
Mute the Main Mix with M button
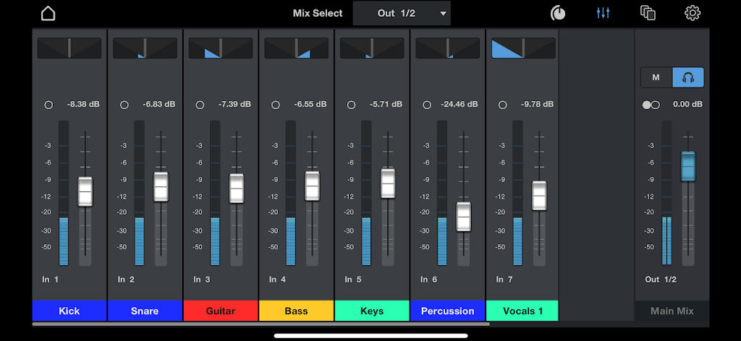656,77
